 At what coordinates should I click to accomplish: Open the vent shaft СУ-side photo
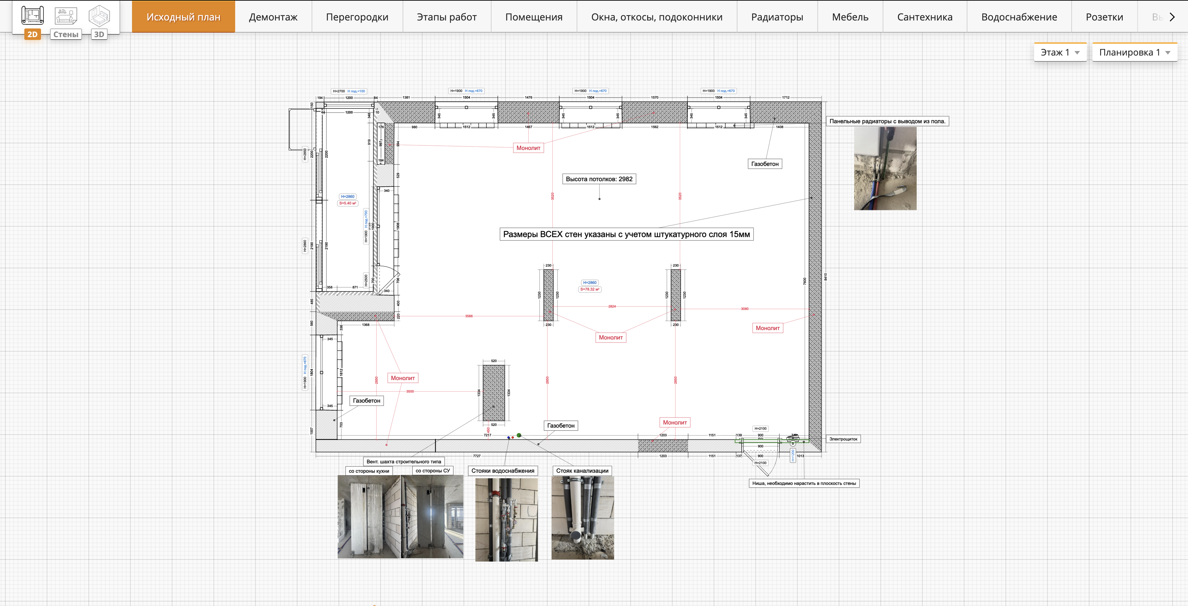(x=432, y=516)
